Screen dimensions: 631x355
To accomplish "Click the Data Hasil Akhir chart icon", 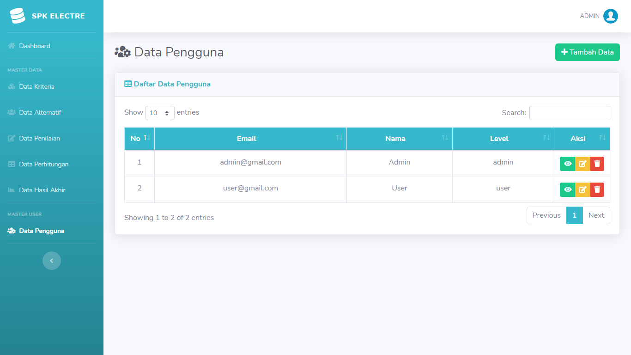I will tap(12, 190).
